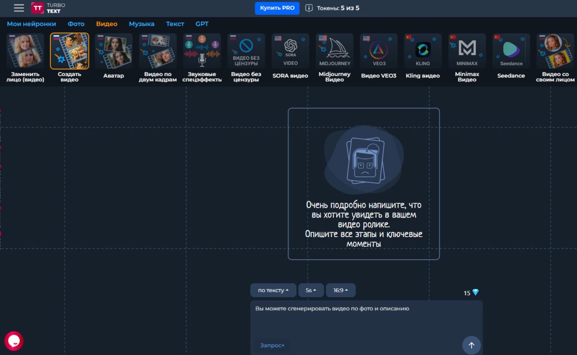Expand the 'по тексту' mode dropdown
This screenshot has width=577, height=355.
click(273, 290)
